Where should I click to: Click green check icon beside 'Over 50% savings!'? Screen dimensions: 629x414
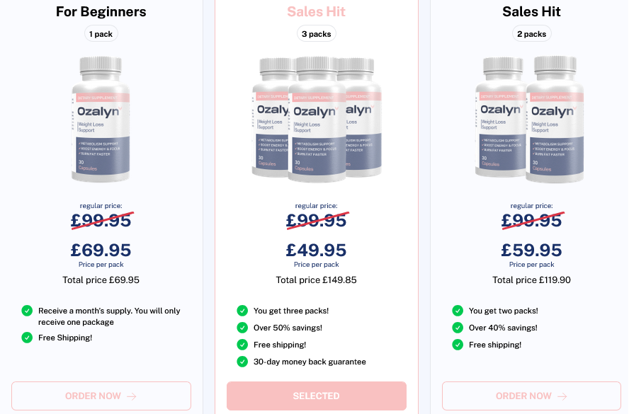click(x=242, y=328)
